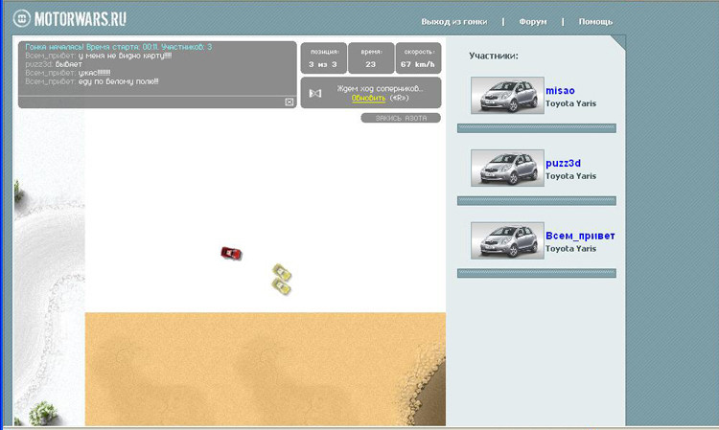Open the Форум menu link
This screenshot has height=430, width=719.
click(x=533, y=21)
